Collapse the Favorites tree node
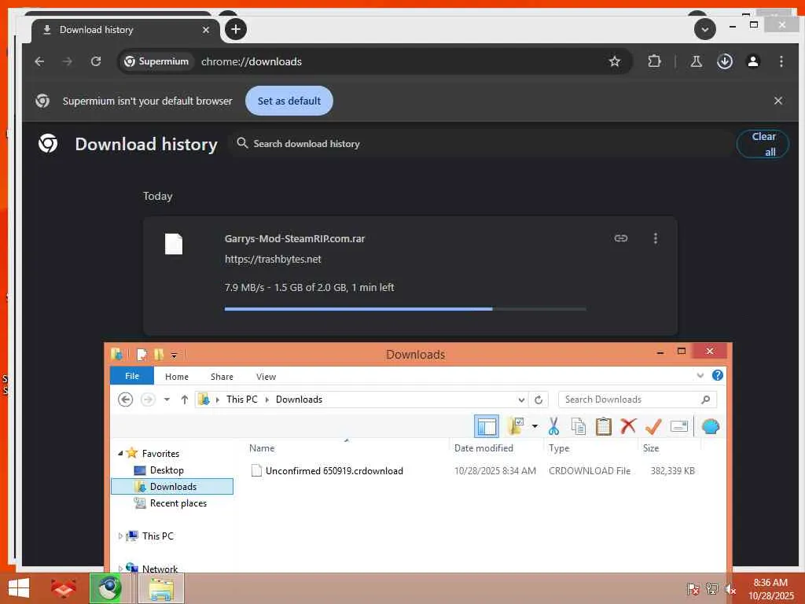Image resolution: width=805 pixels, height=604 pixels. click(x=120, y=453)
